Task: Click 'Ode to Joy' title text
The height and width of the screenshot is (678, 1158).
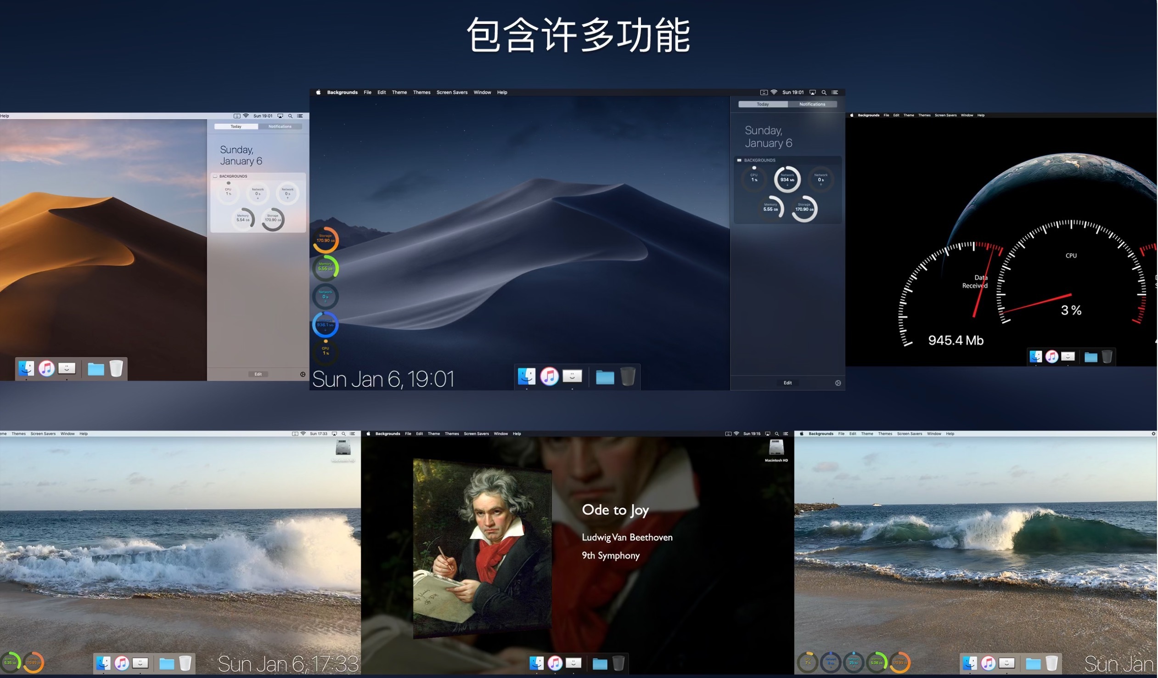Action: [x=615, y=510]
